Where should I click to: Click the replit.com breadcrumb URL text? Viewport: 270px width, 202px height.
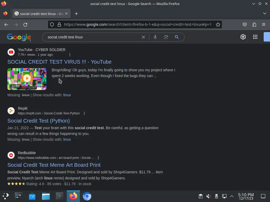coord(49,113)
